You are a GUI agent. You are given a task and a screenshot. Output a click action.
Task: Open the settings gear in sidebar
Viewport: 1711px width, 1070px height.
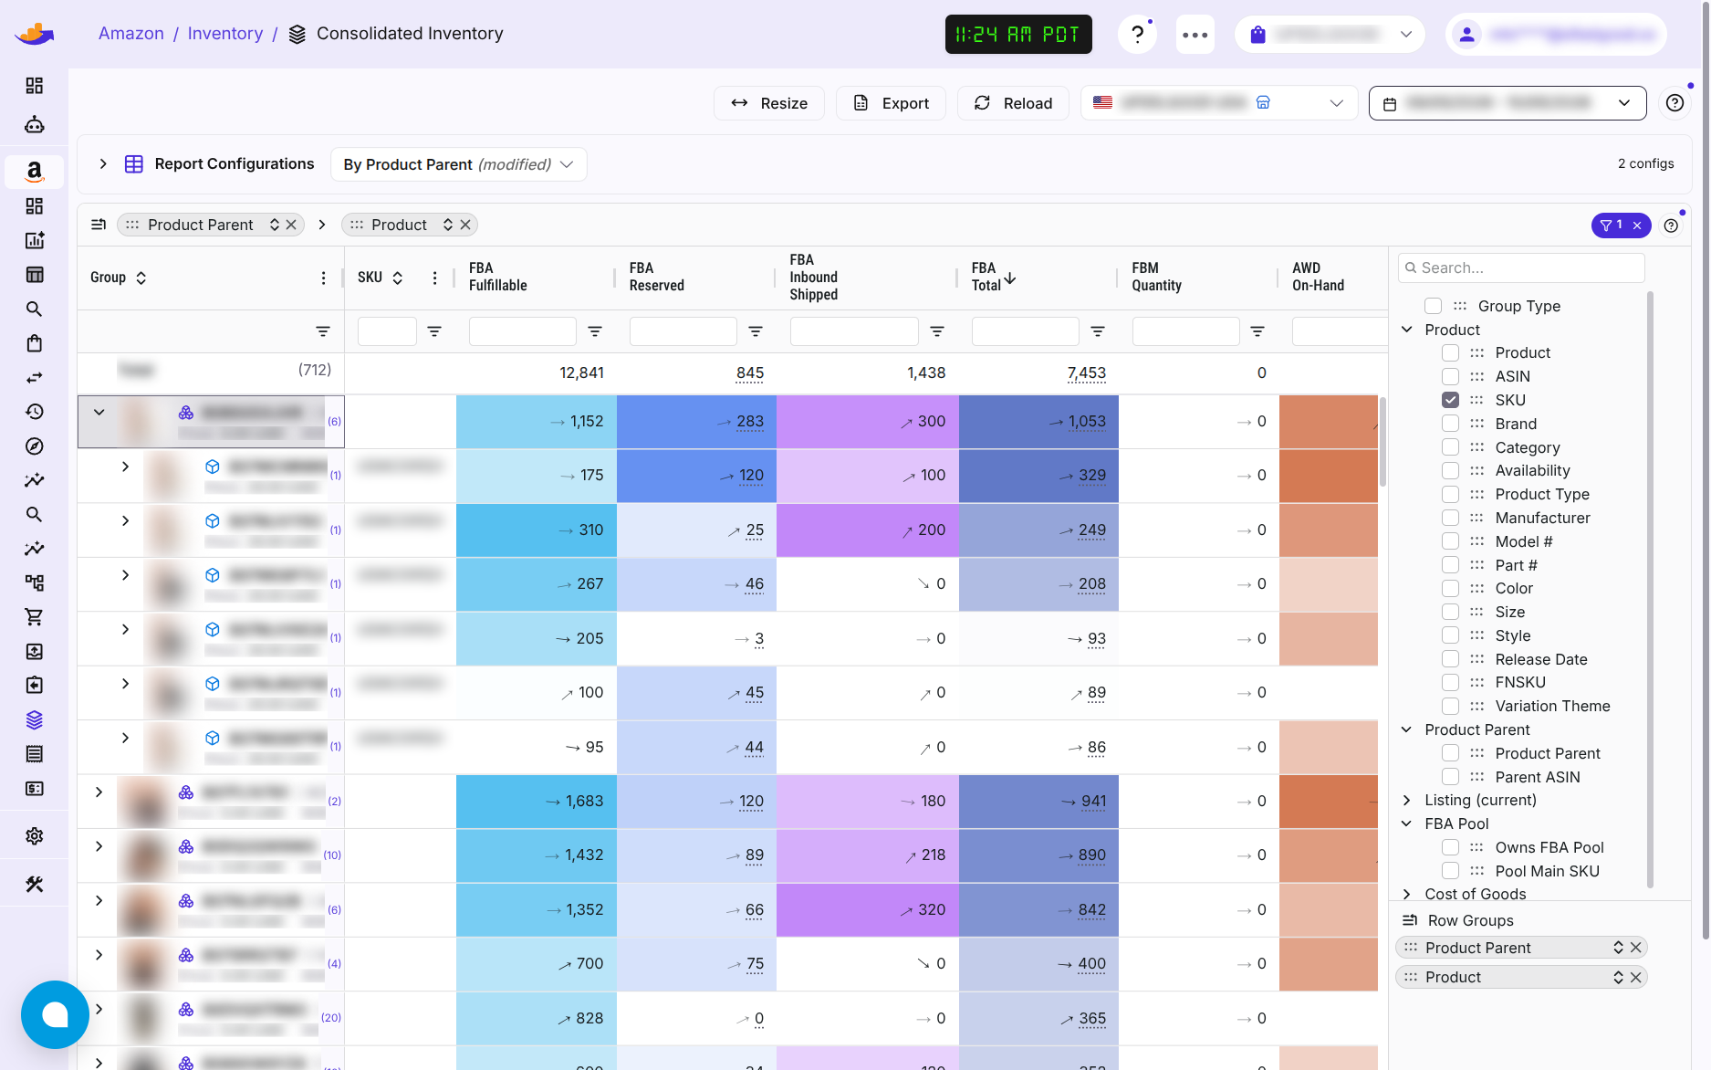click(34, 836)
